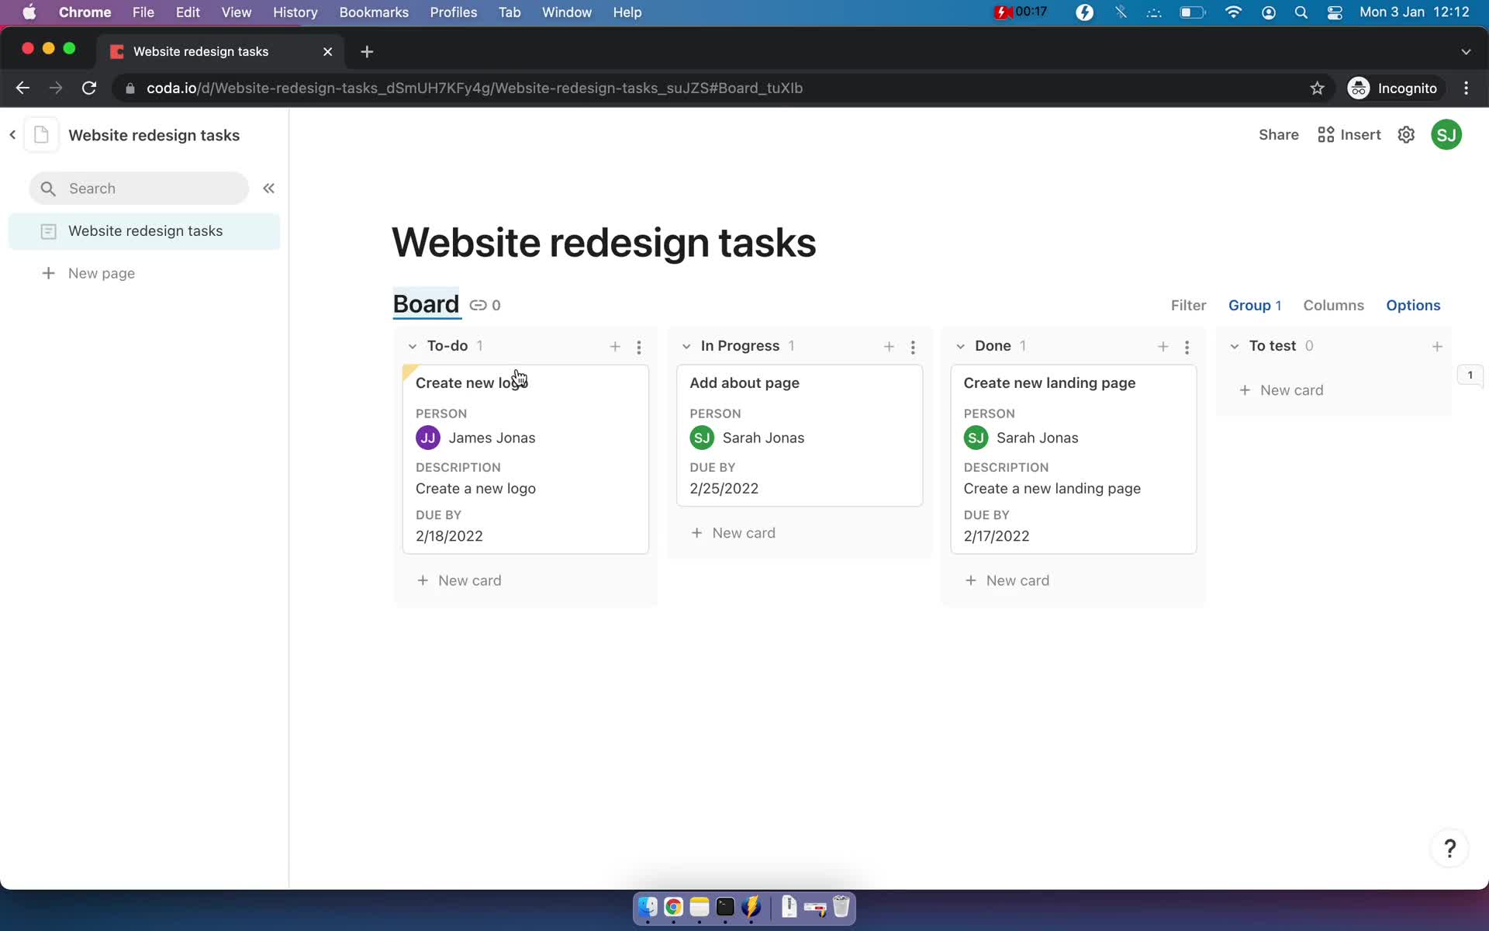Click the Share button

[1278, 135]
